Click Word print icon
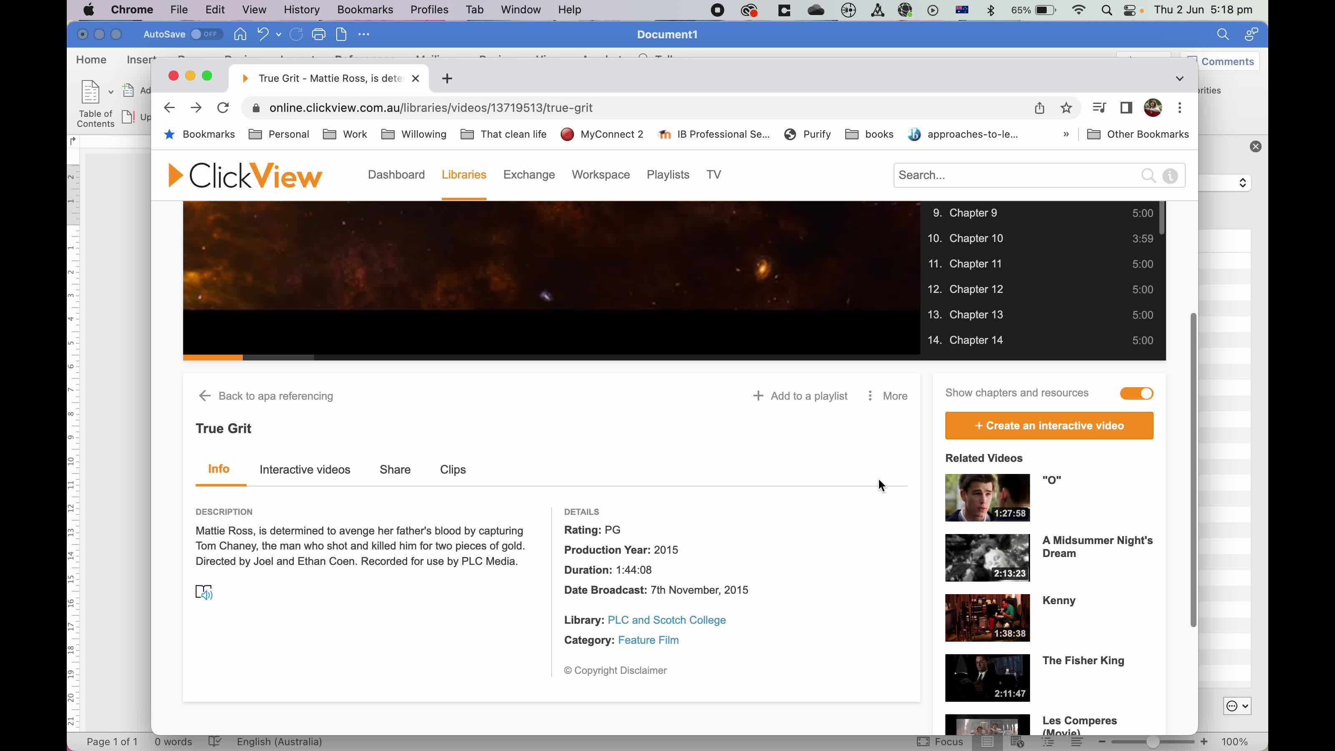The width and height of the screenshot is (1335, 751). pos(319,34)
